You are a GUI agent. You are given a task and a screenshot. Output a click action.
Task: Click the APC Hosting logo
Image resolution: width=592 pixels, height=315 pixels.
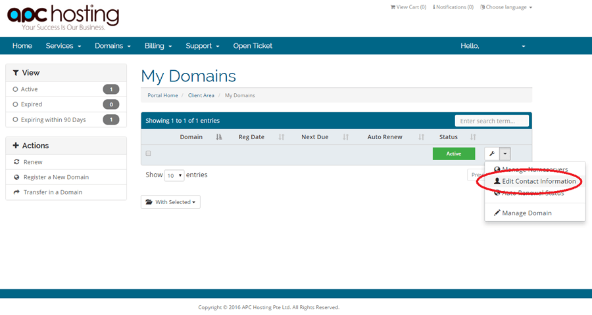(x=63, y=18)
